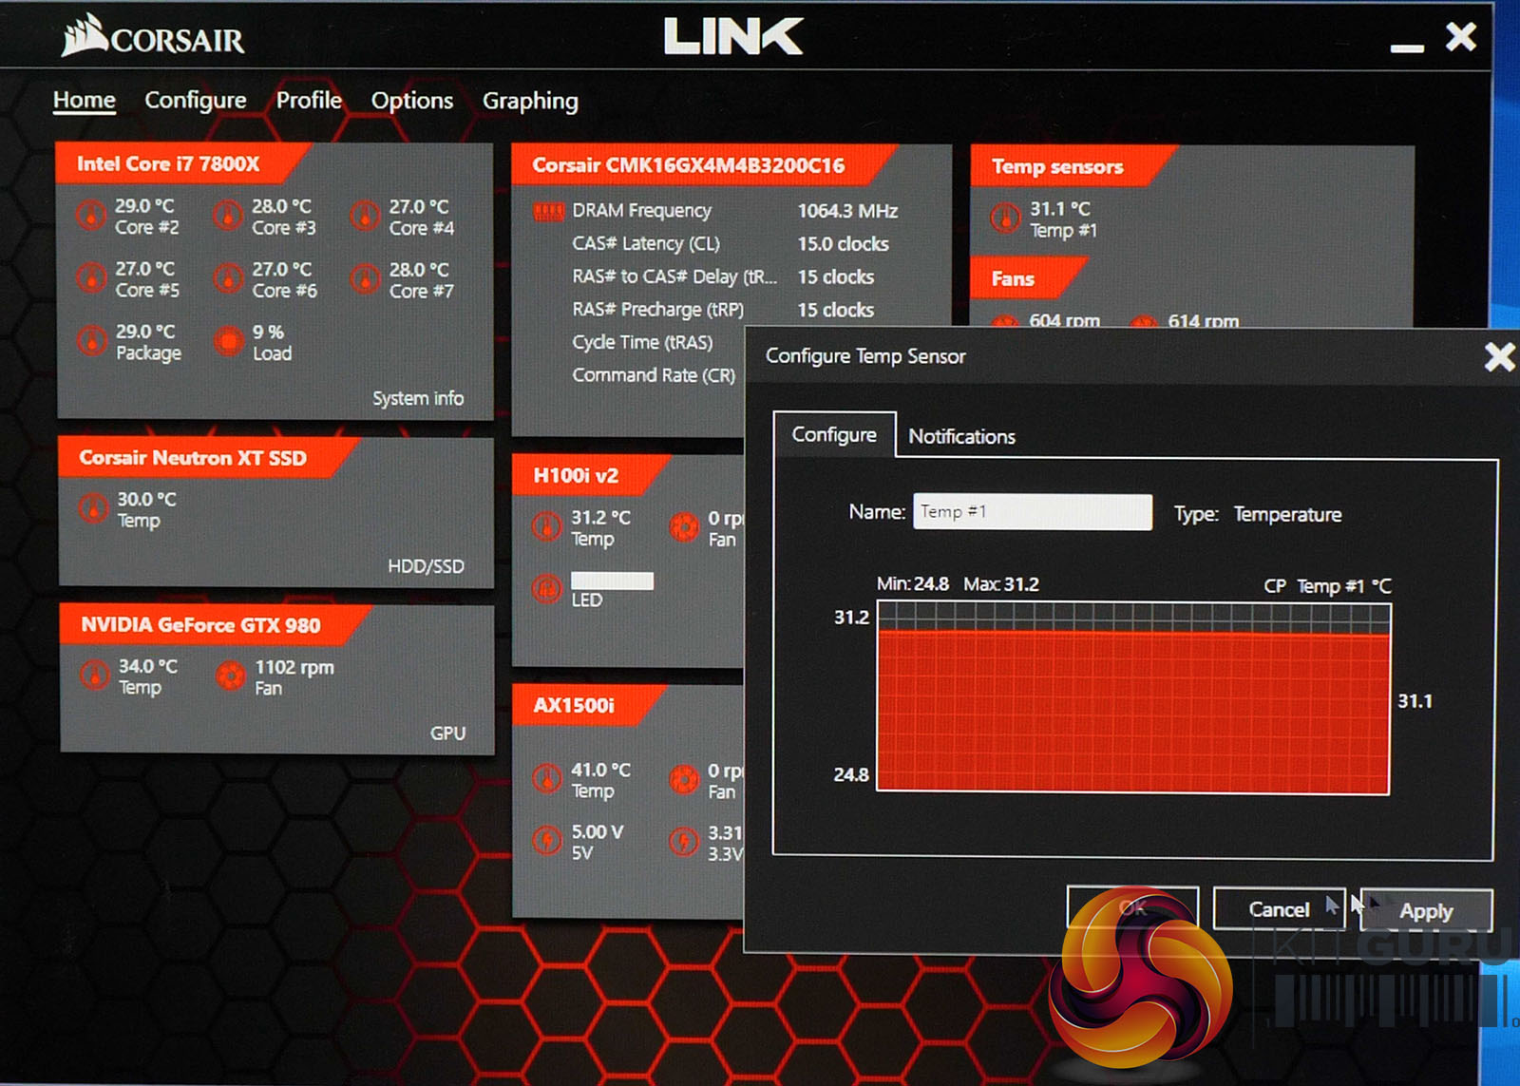Click the H100i v2 fan icon
The image size is (1520, 1086).
pyautogui.click(x=684, y=527)
